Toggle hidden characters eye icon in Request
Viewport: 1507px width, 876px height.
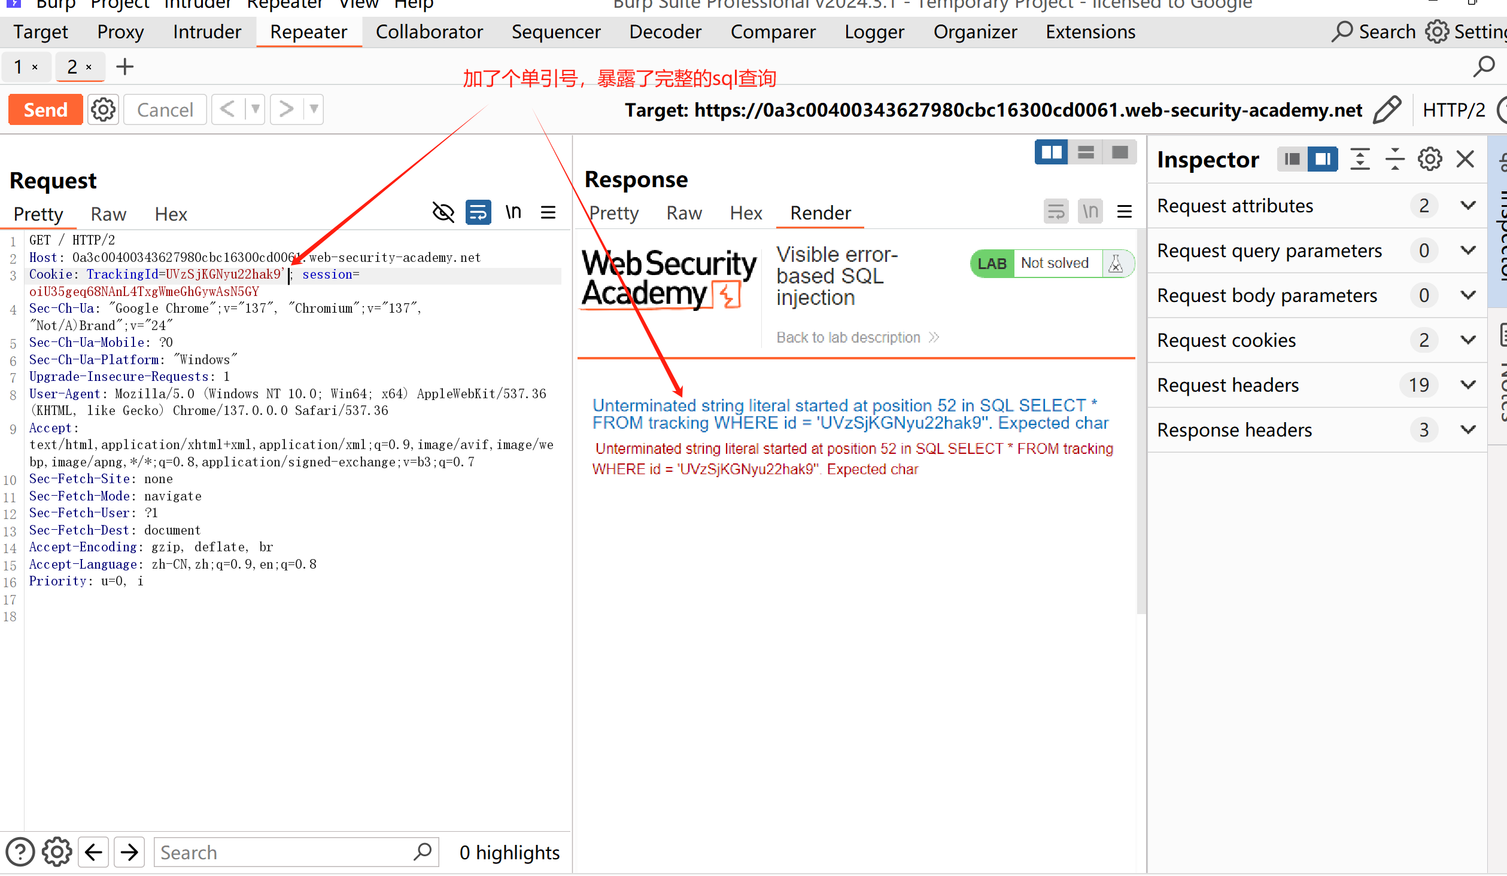tap(443, 212)
